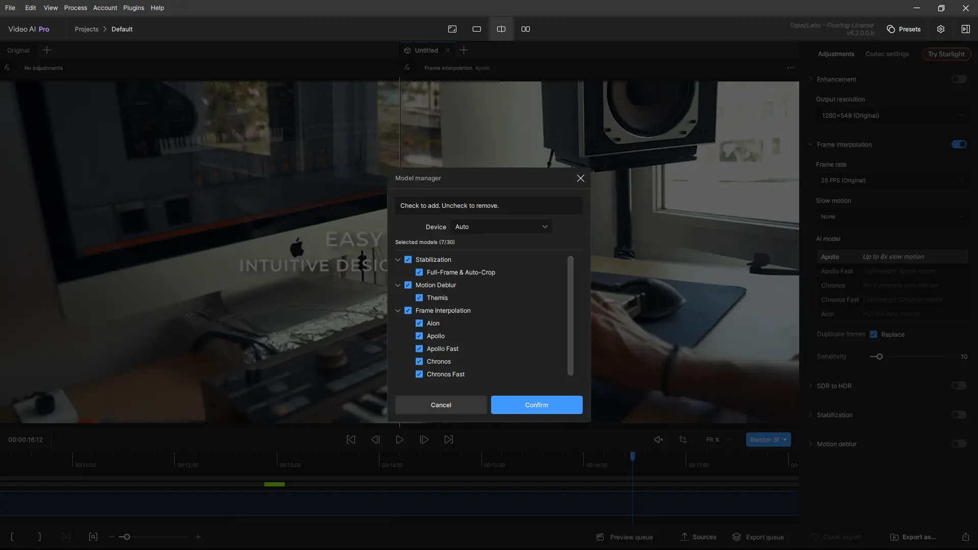978x550 pixels.
Task: Open the Device dropdown set to Auto
Action: click(x=501, y=227)
